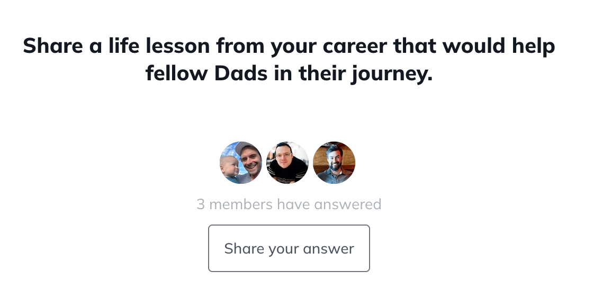
Task: Click the '3 members have answered' text
Action: 289,204
